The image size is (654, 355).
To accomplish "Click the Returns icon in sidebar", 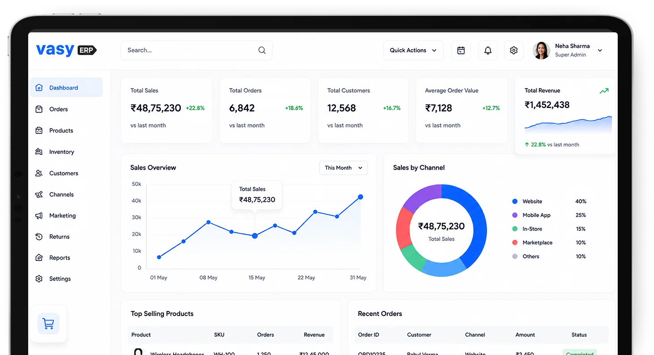I will coord(39,236).
